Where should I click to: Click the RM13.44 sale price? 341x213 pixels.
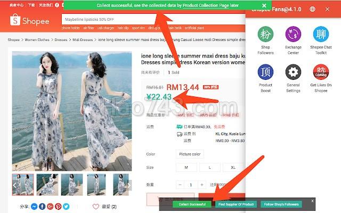point(183,87)
